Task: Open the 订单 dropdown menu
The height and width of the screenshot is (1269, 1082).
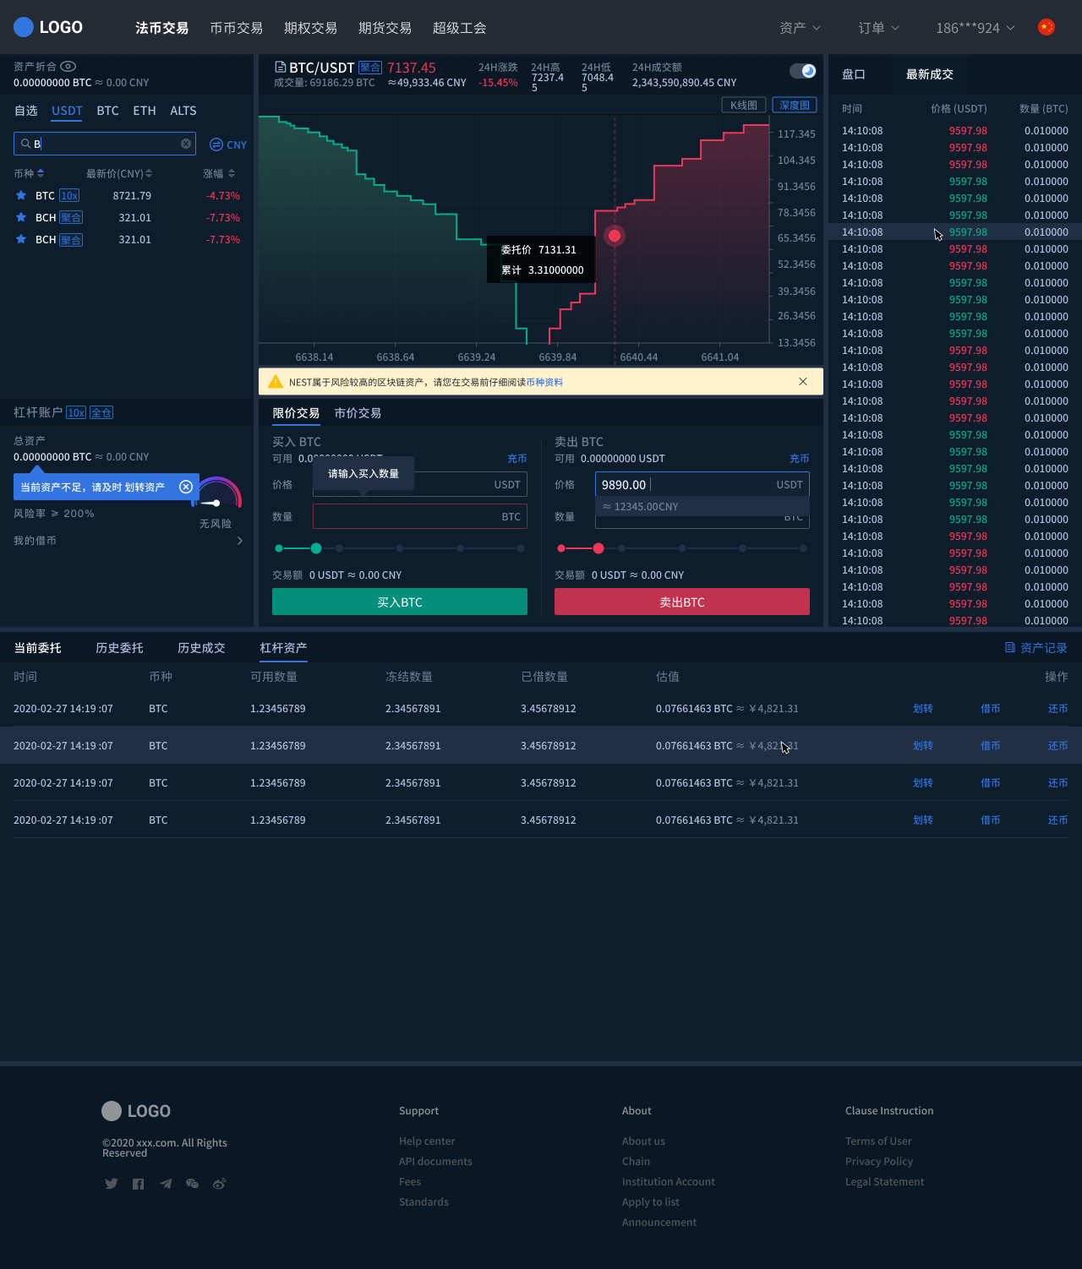Action: 878,28
